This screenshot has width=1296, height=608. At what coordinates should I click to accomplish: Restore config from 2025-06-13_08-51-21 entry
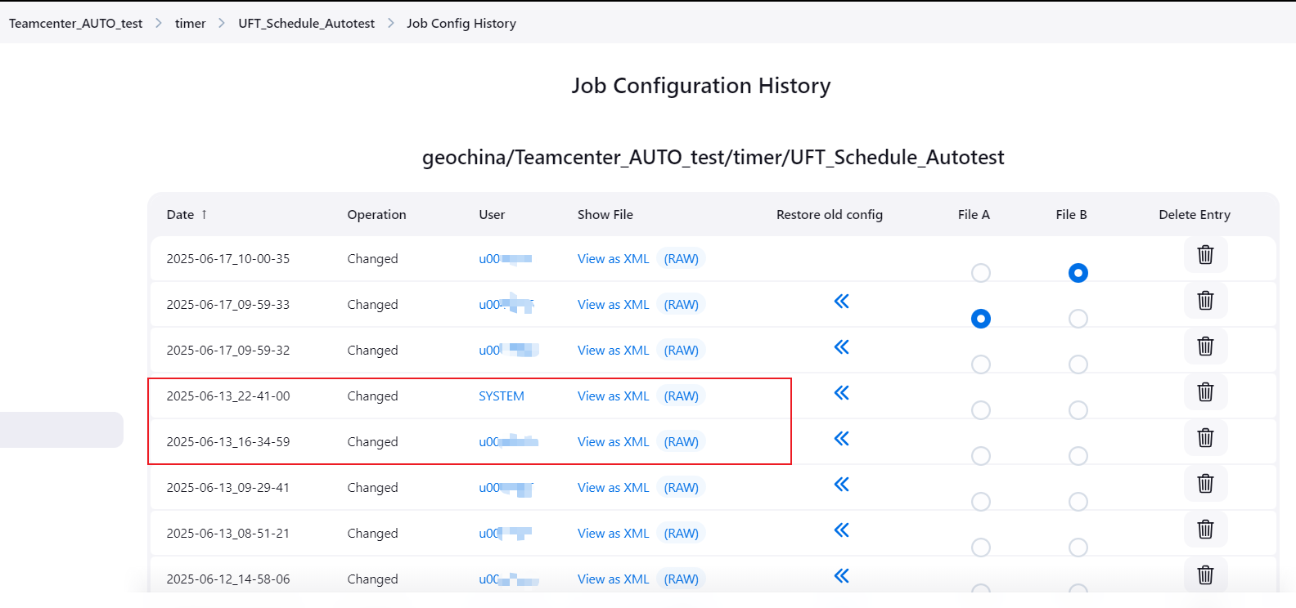click(841, 530)
